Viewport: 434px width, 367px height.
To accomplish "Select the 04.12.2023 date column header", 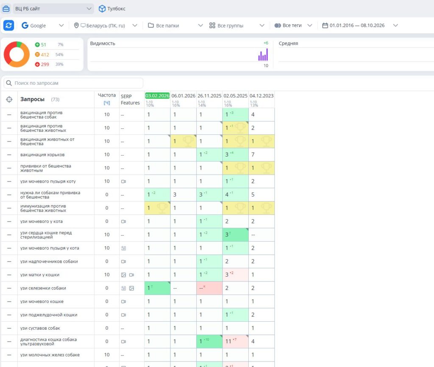I will pyautogui.click(x=261, y=96).
